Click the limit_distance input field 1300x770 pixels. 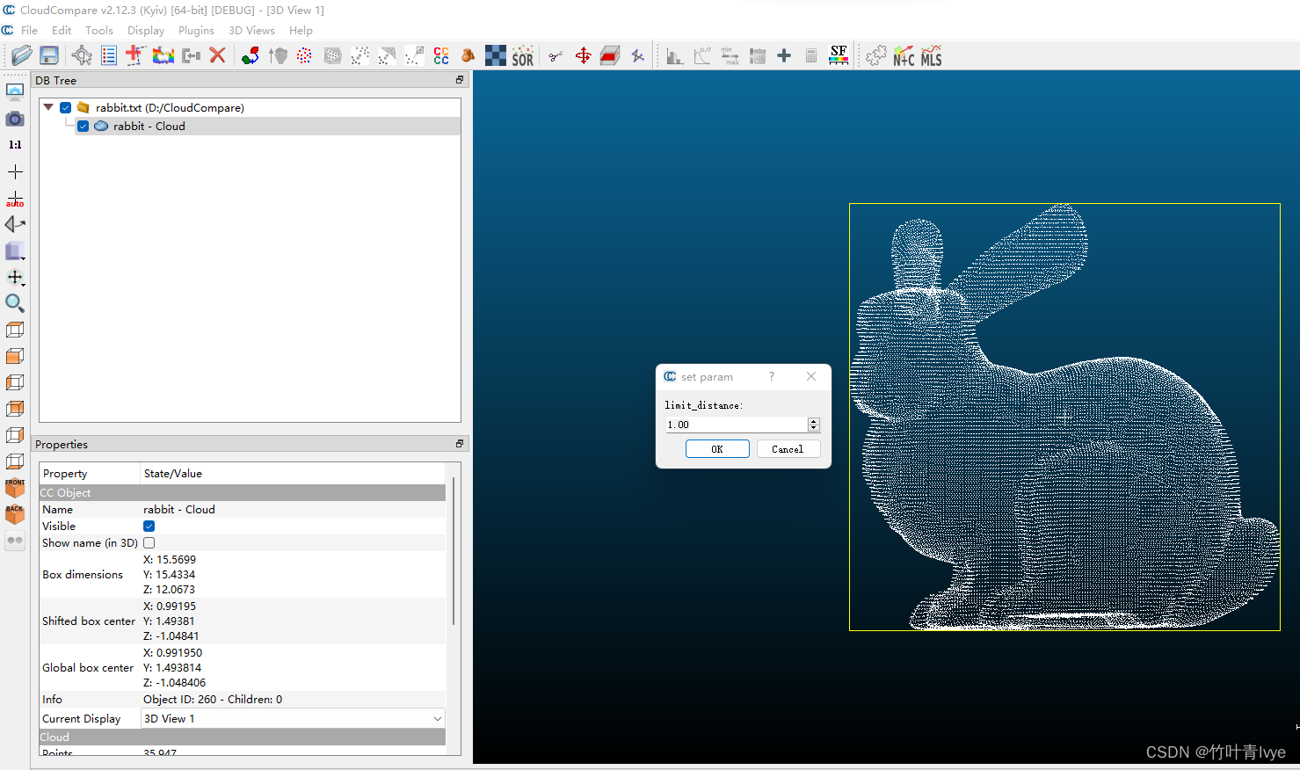point(737,425)
